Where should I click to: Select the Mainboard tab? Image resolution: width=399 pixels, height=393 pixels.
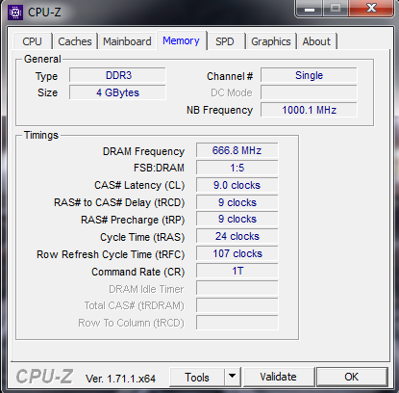click(x=127, y=41)
